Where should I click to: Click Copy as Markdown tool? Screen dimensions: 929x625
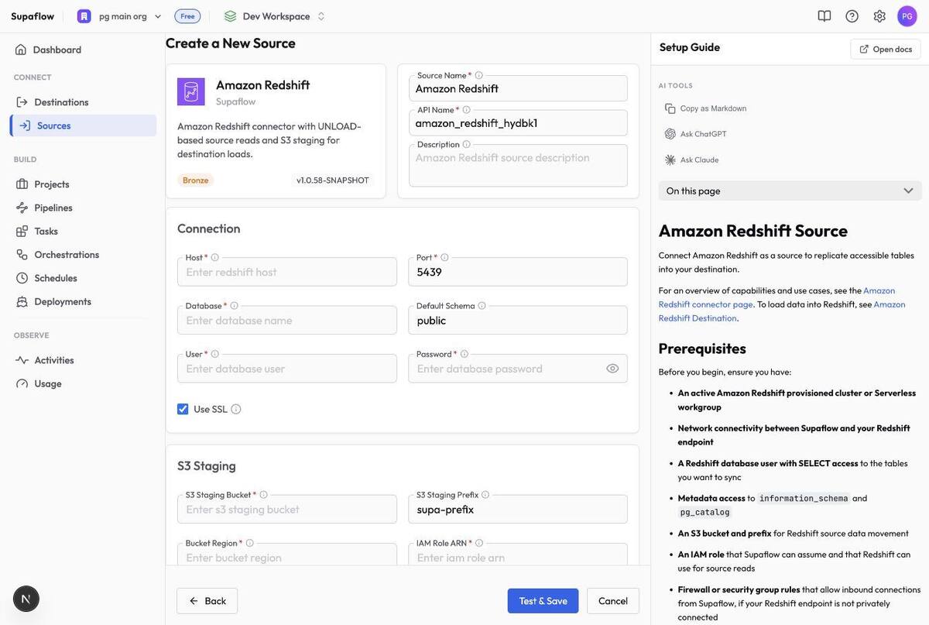tap(705, 108)
